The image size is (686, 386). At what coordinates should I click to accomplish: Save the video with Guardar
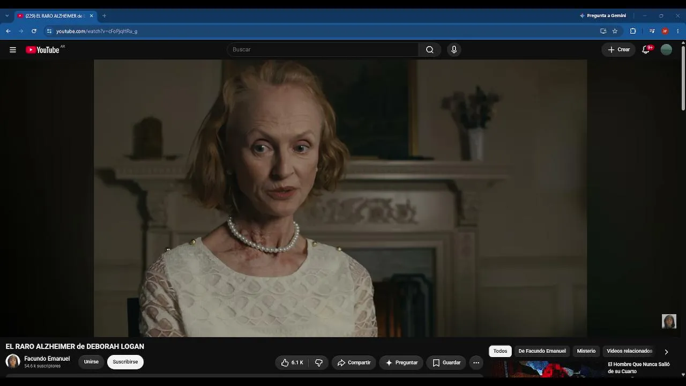point(446,363)
